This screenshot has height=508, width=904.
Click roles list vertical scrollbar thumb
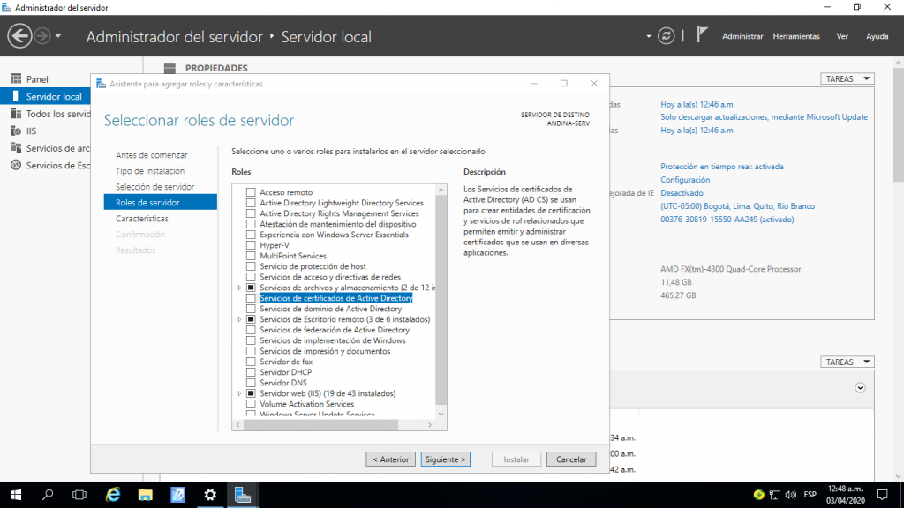coord(441,300)
